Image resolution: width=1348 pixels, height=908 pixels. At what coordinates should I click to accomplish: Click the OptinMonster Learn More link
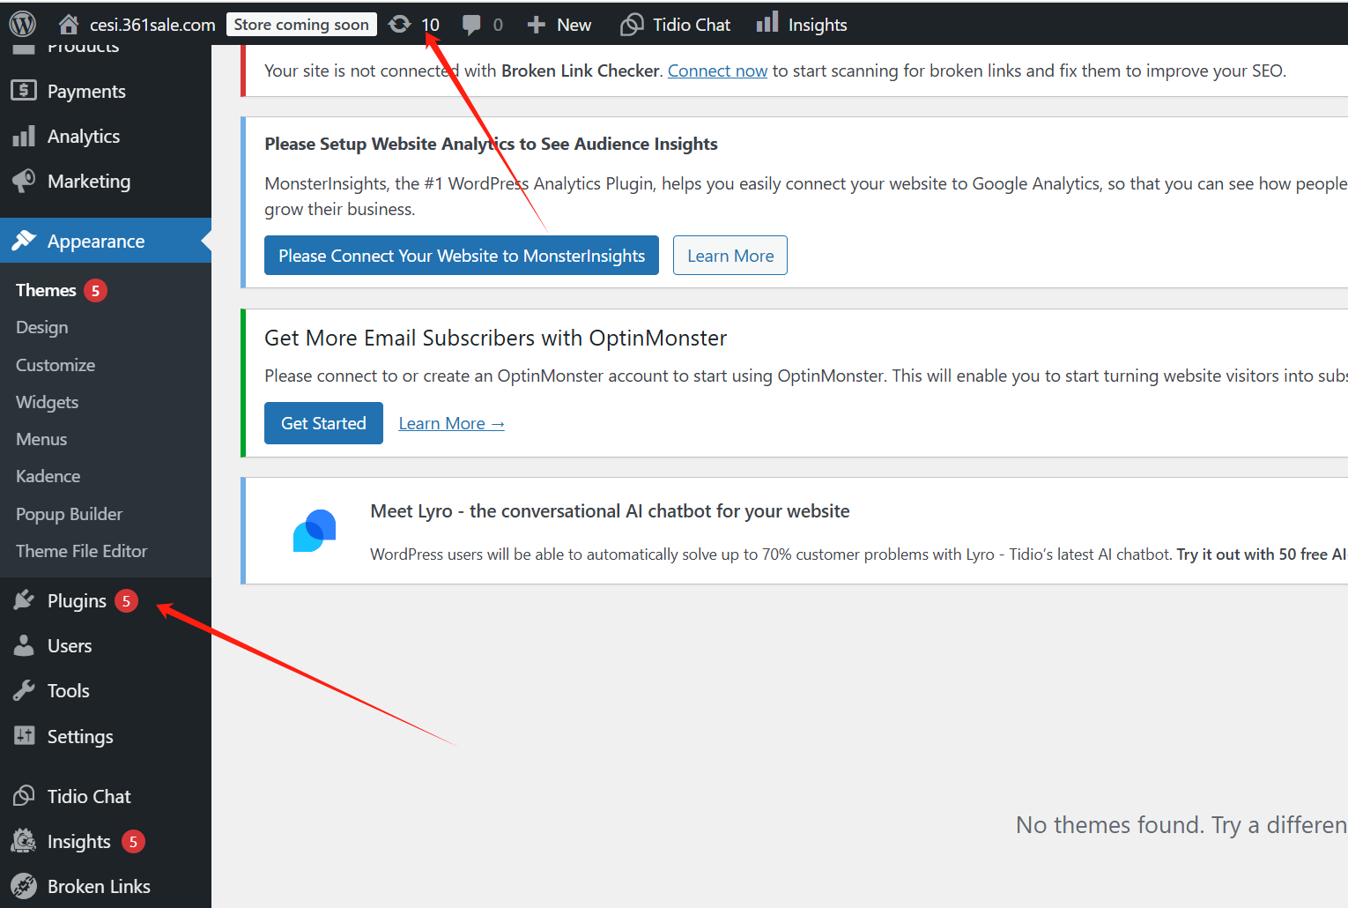(x=451, y=423)
